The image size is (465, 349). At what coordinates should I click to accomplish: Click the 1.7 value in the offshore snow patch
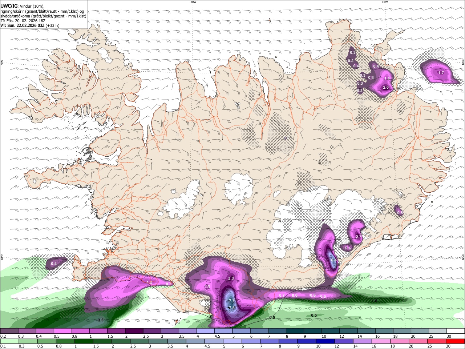[441, 73]
